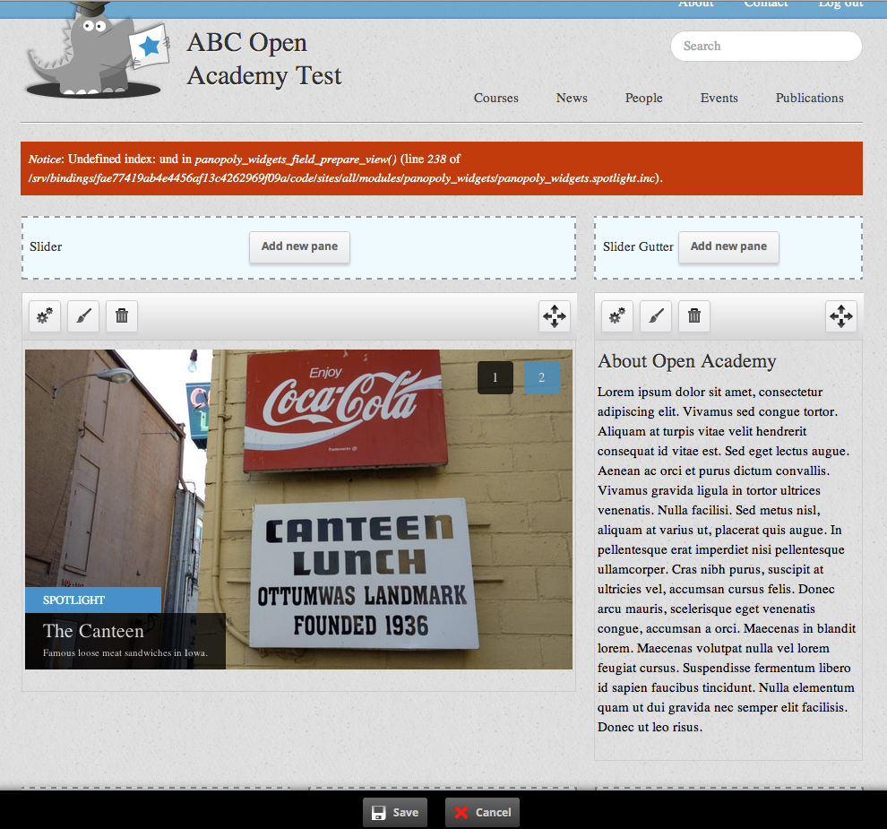
Task: Click the ABC Open Academy Test title
Action: (x=264, y=59)
